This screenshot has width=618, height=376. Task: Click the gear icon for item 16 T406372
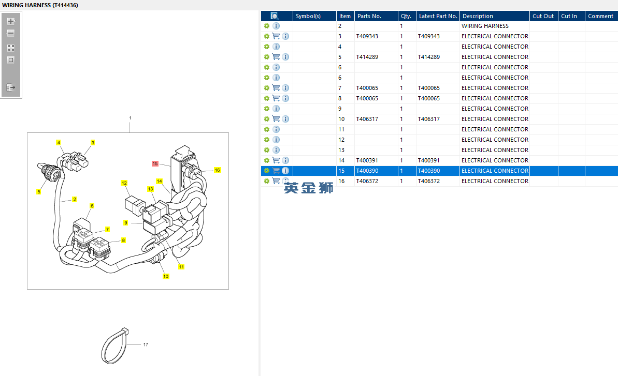(267, 182)
